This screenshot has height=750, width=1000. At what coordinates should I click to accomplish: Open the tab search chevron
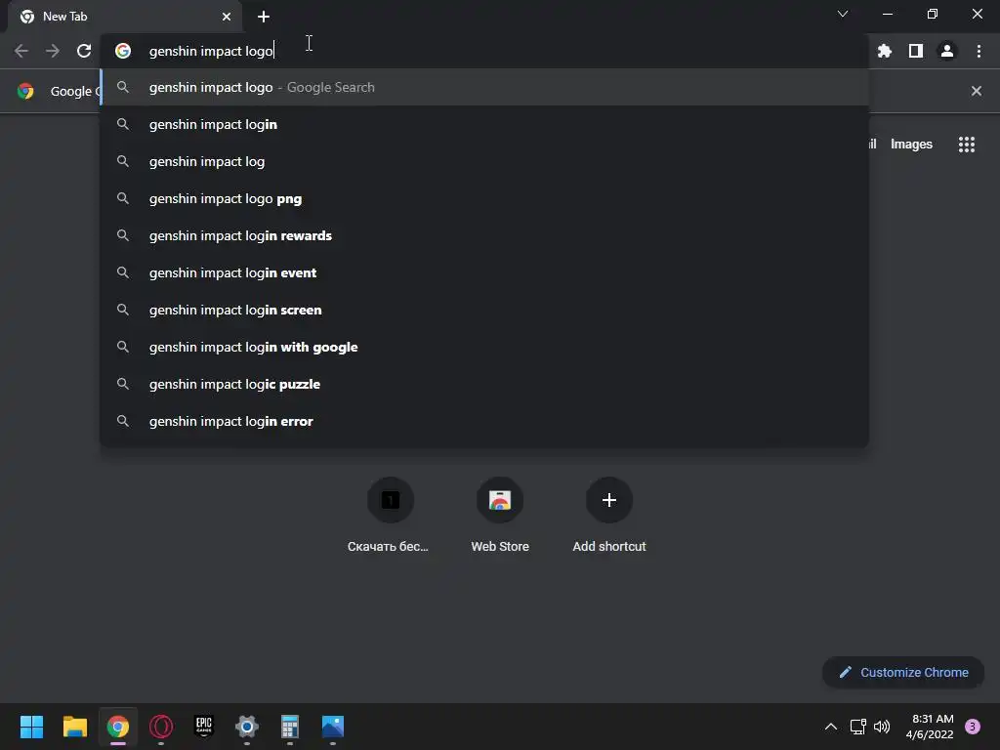pos(843,14)
